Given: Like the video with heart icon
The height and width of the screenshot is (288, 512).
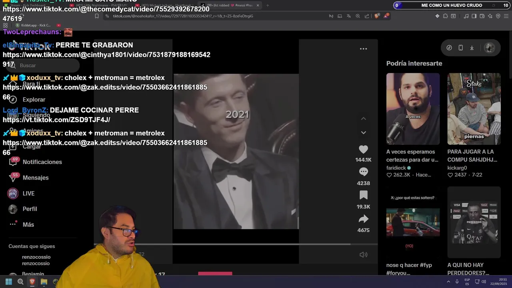Looking at the screenshot, I should (363, 150).
